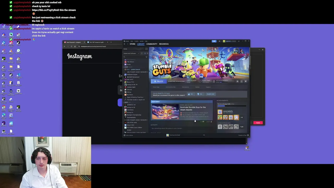Select Wallpaper Engine in library list
Screen dimensions: 334x188
132,74
